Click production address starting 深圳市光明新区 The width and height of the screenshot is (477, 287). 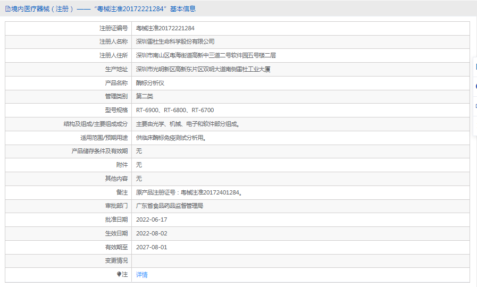pyautogui.click(x=203, y=69)
